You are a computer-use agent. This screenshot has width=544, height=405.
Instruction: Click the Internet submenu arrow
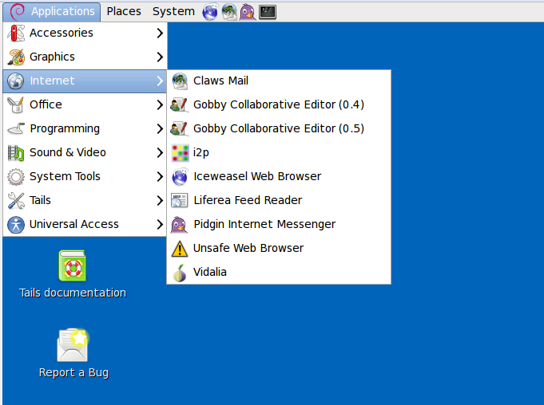click(x=160, y=81)
